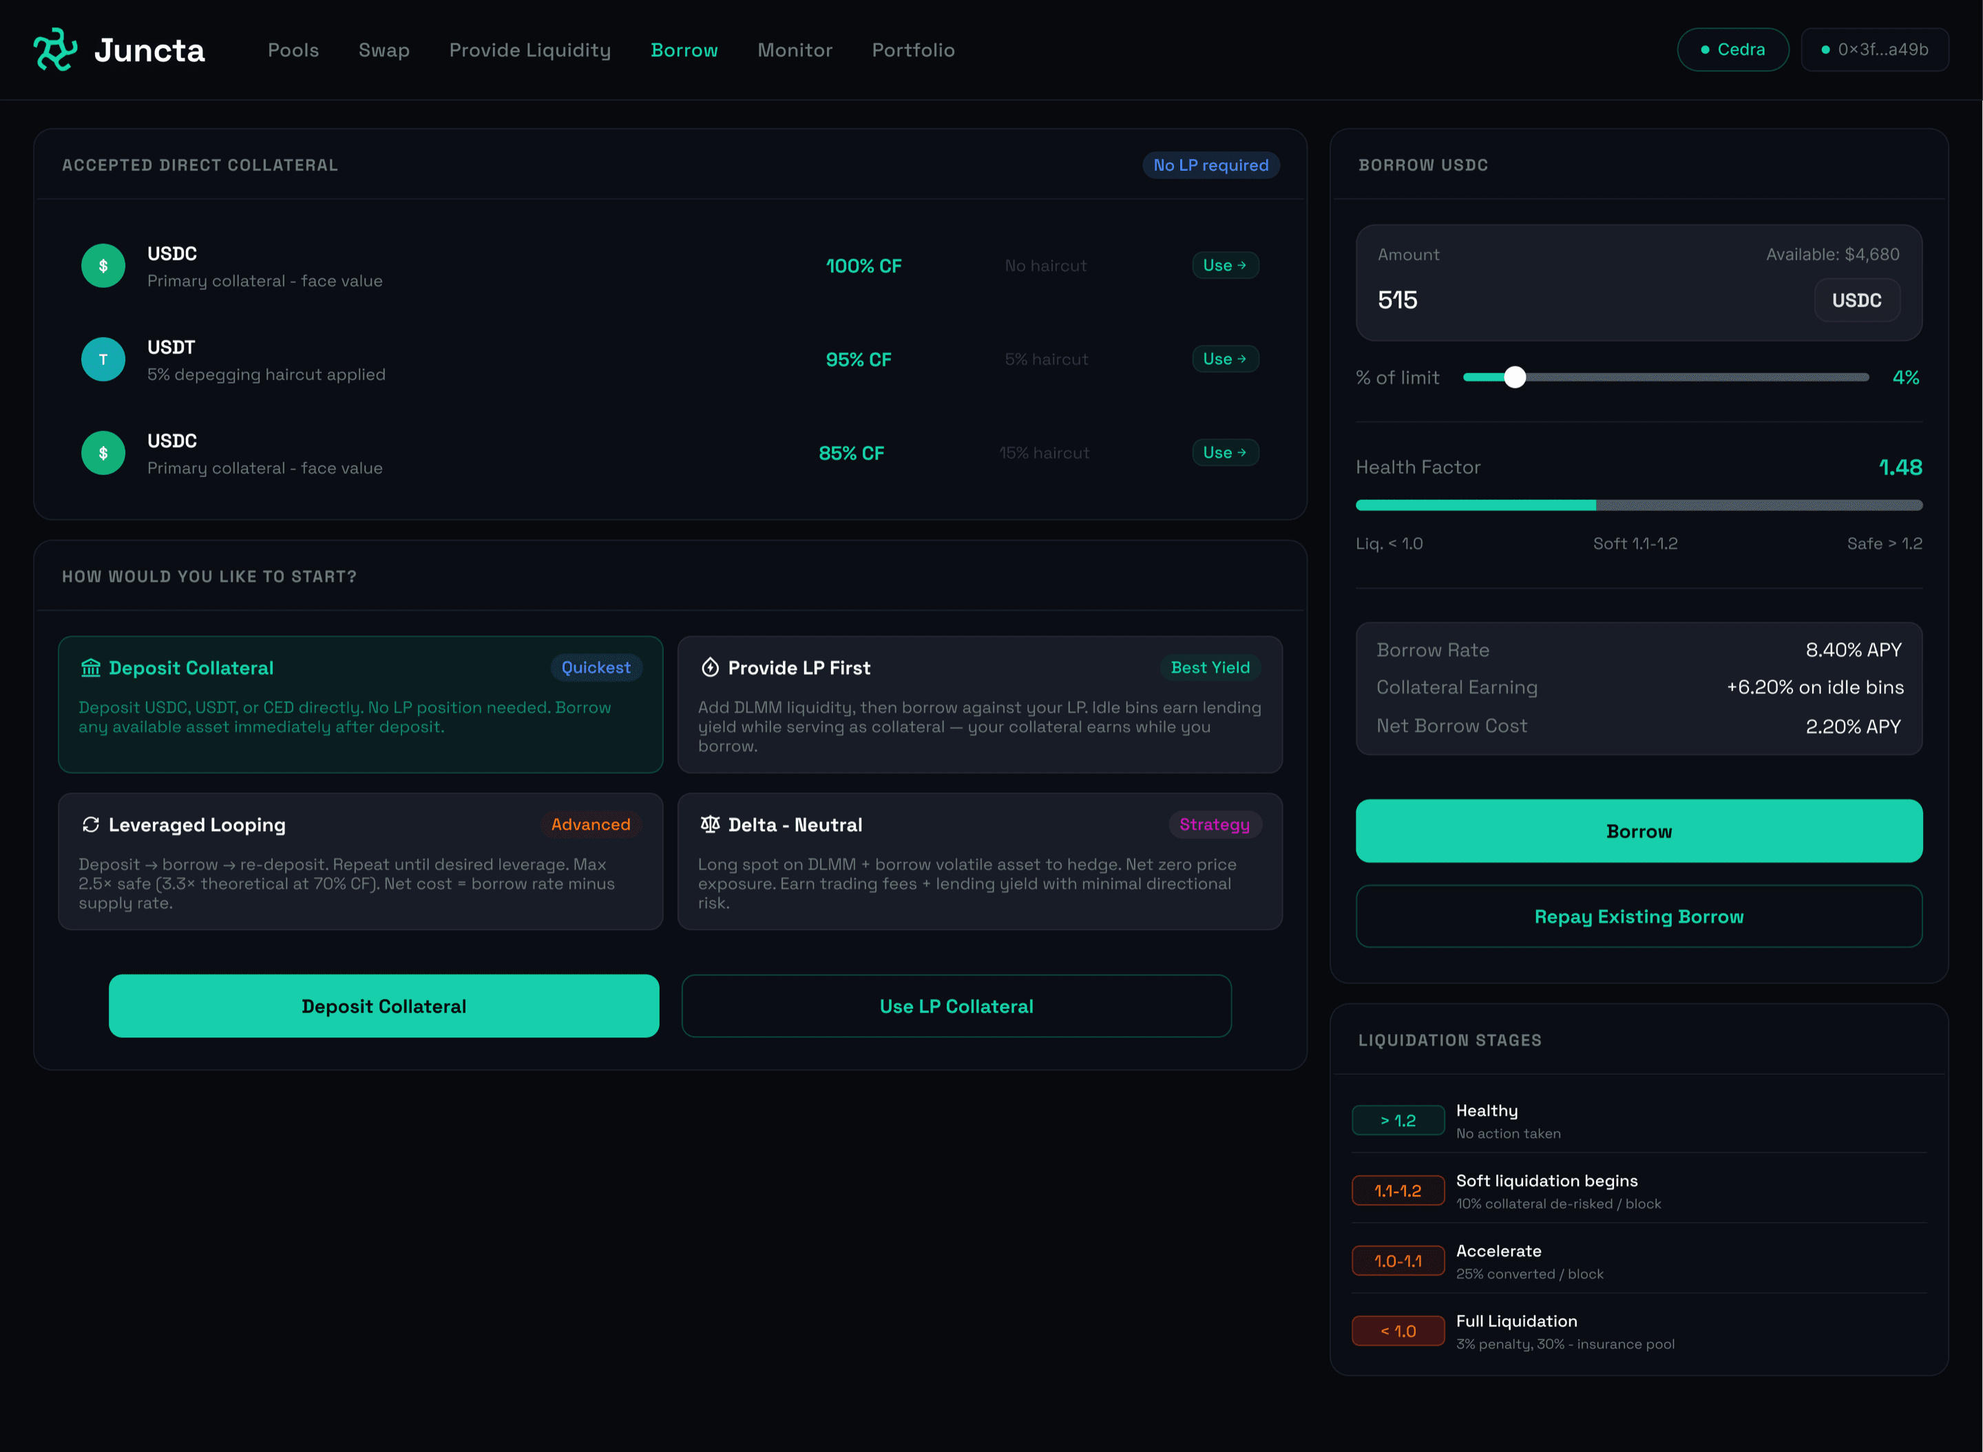The image size is (1983, 1452).
Task: Click the No LP required badge
Action: tap(1210, 165)
